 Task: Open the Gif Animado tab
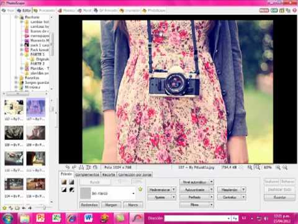(106, 11)
